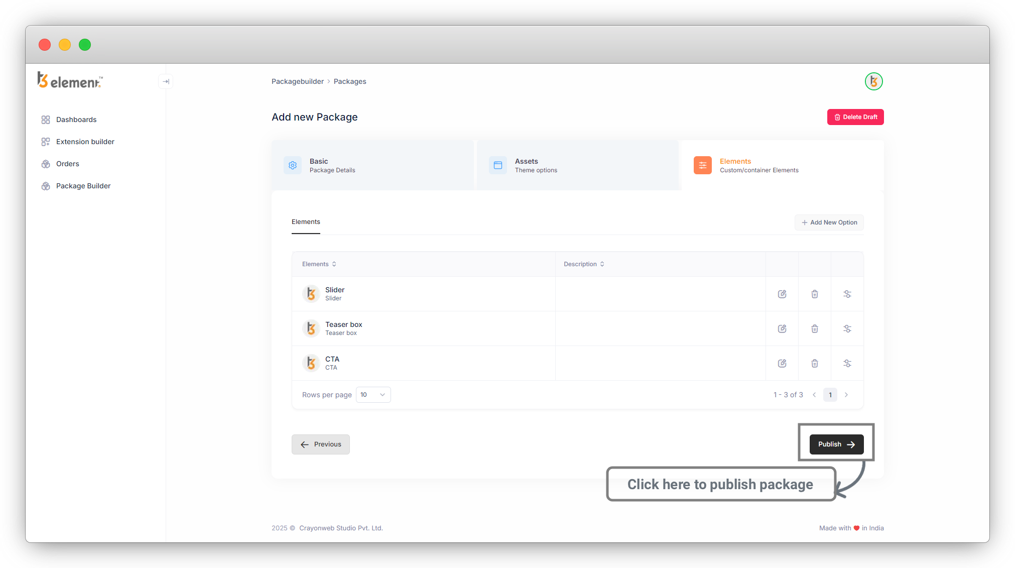
Task: Click Add New Option button
Action: [829, 222]
